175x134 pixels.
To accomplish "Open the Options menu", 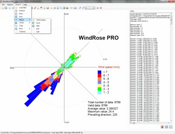I will (x=10, y=5).
